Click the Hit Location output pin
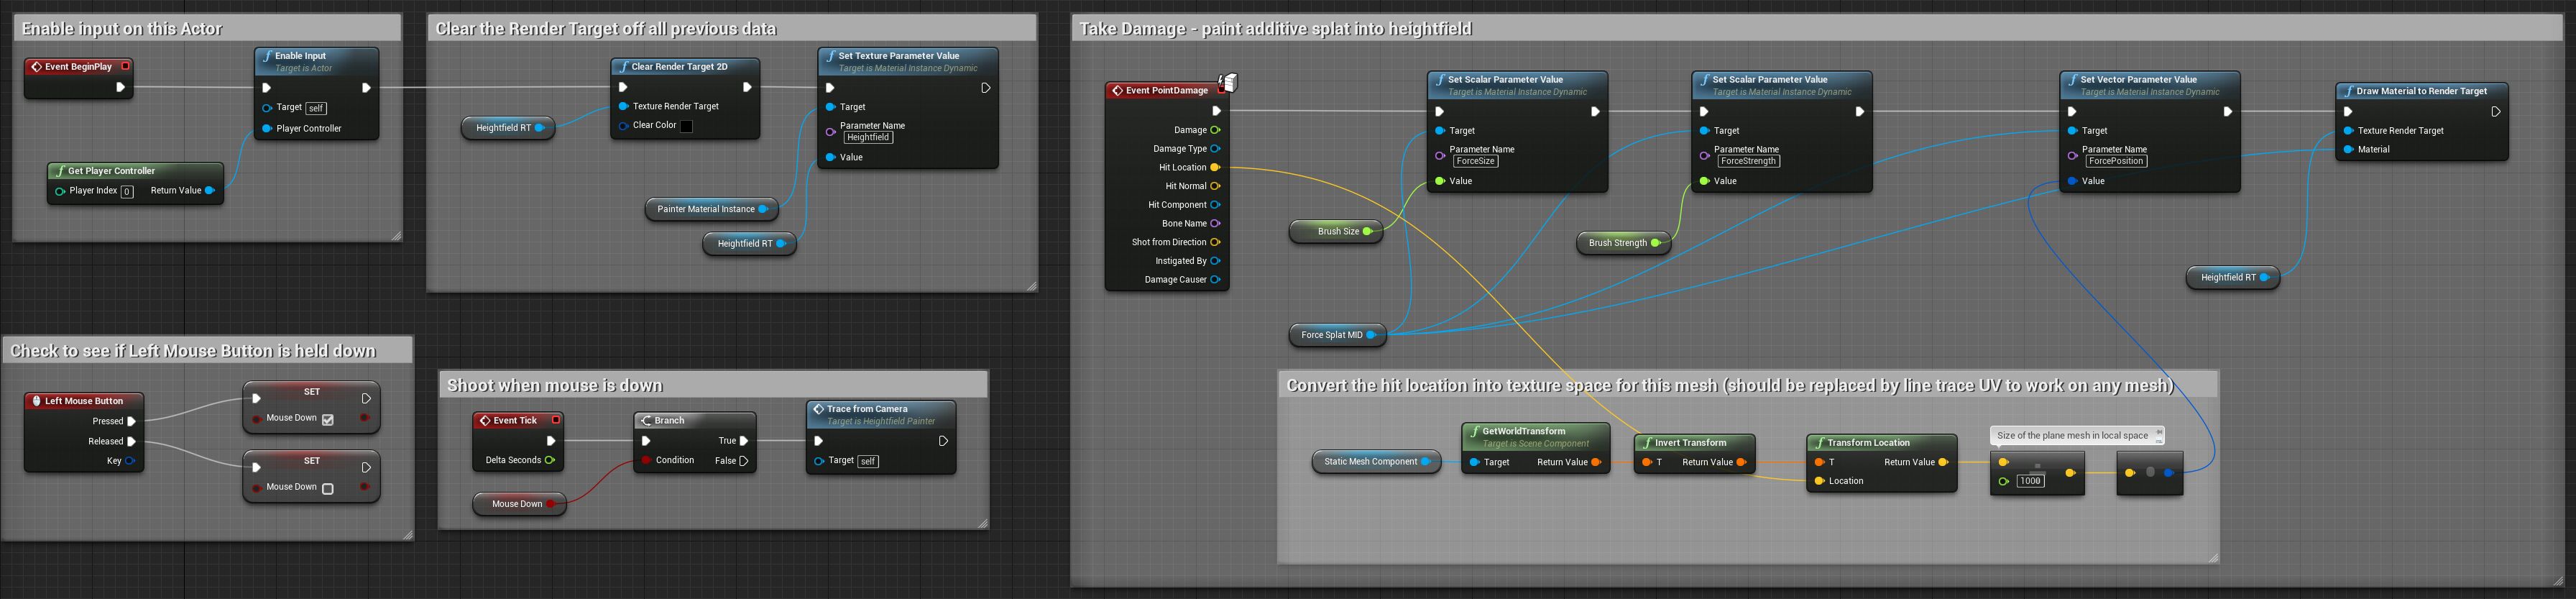 click(1215, 168)
